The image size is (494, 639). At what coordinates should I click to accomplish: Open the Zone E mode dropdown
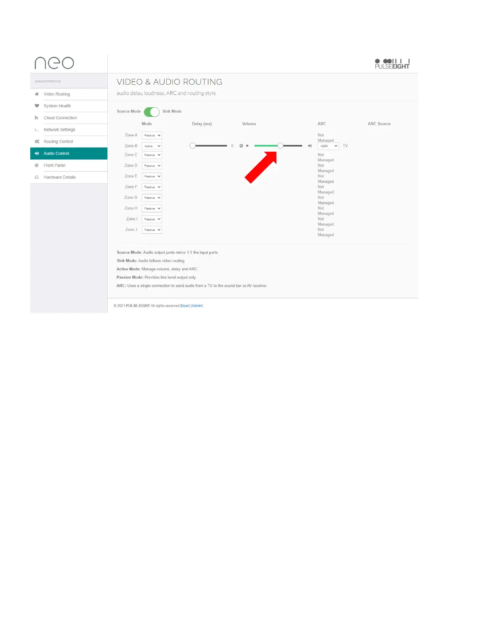(x=152, y=176)
